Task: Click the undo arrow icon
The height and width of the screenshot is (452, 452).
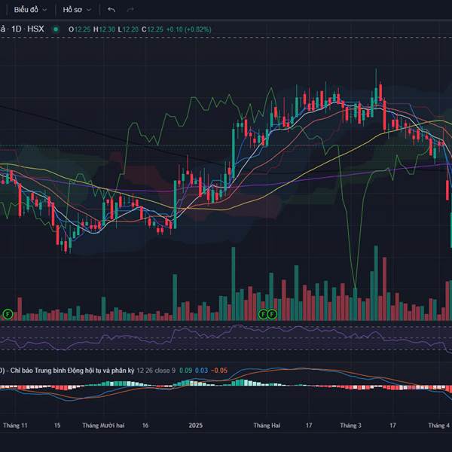Action: (111, 10)
